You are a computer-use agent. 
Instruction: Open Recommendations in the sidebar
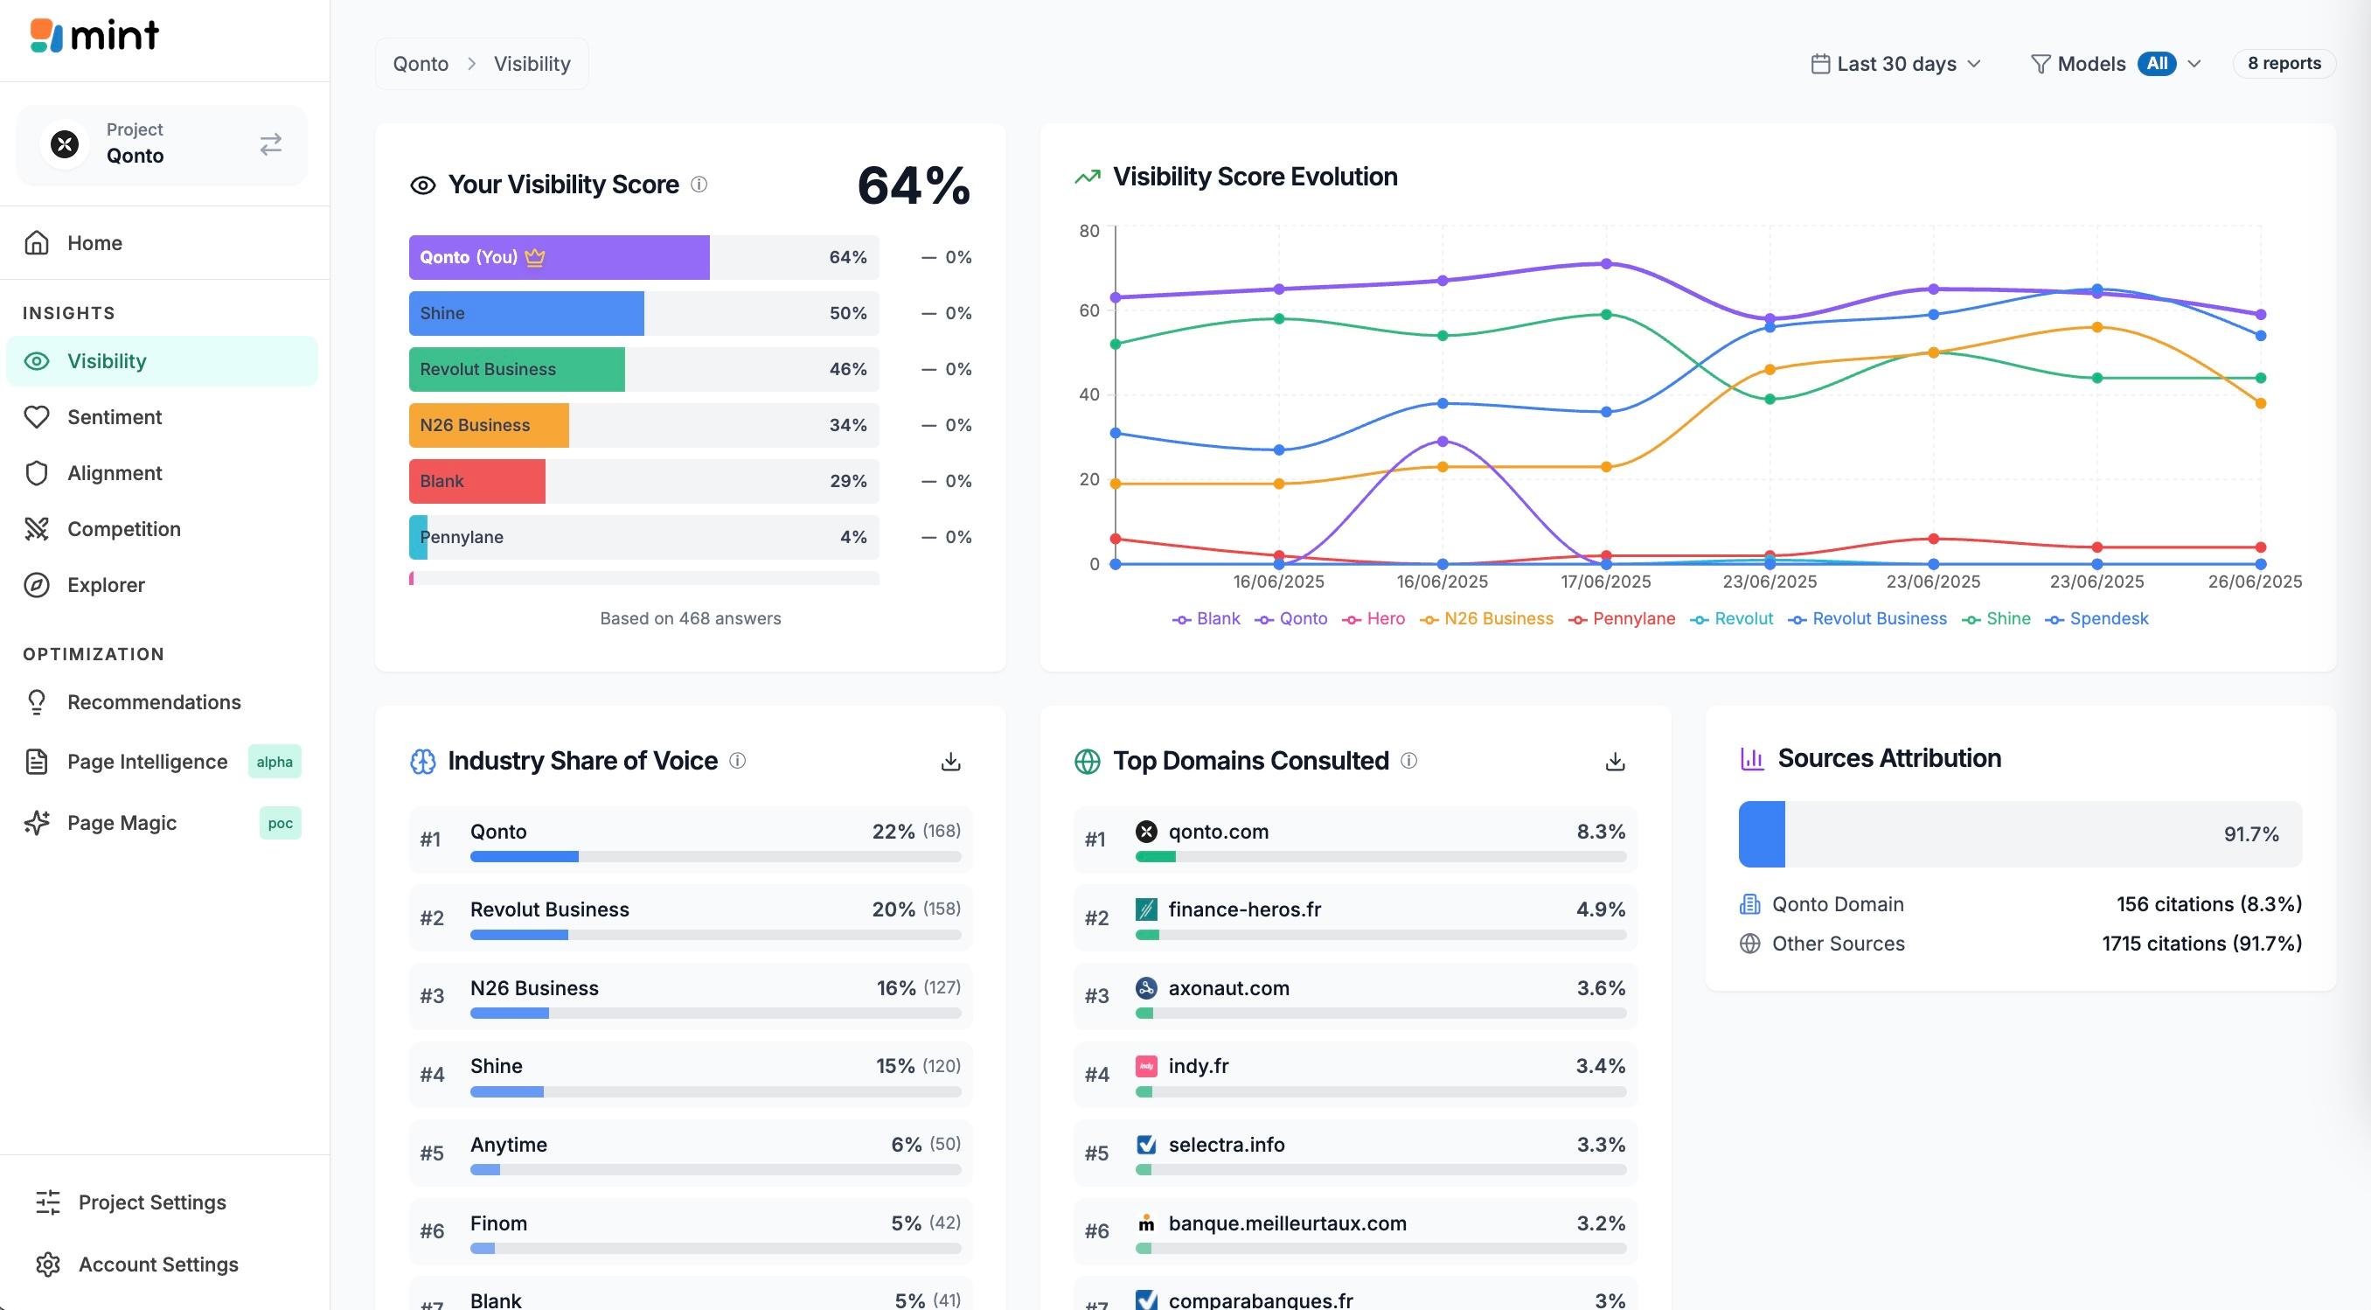click(154, 702)
